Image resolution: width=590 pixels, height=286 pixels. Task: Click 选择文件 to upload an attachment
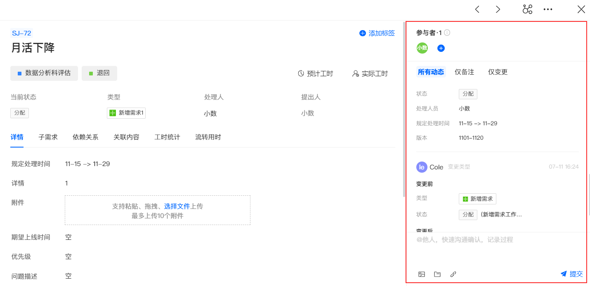[177, 206]
